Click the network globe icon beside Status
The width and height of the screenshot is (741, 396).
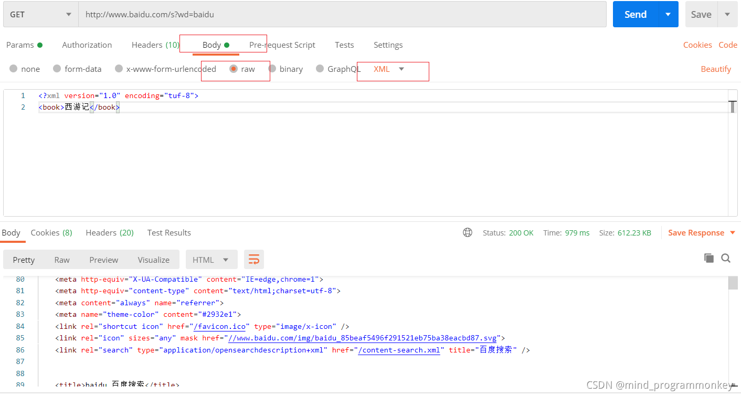pyautogui.click(x=468, y=232)
